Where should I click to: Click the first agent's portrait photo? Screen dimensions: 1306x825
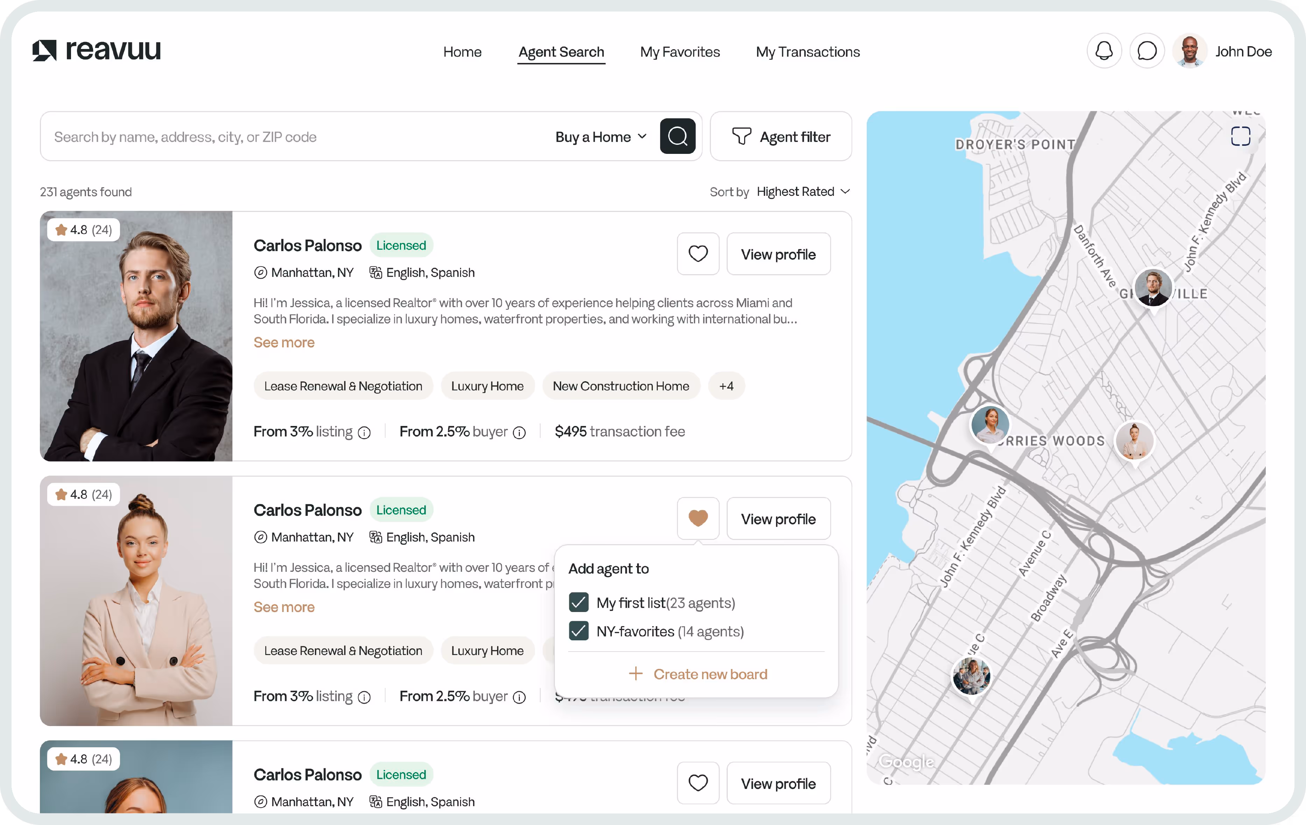[x=136, y=336]
